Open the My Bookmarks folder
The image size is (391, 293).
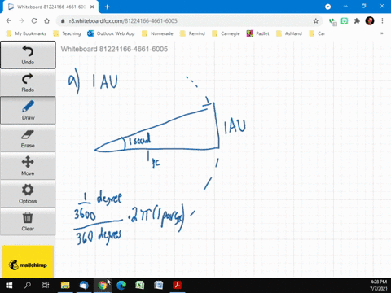pos(26,33)
